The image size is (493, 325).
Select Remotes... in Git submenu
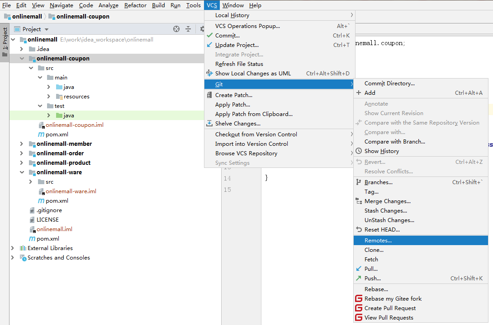click(x=421, y=241)
